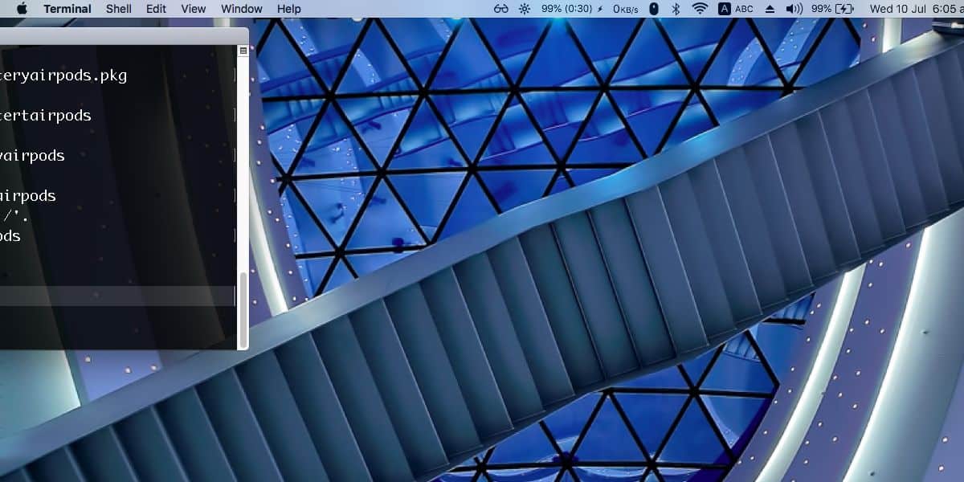Click the Terminal window vertical scrollbar

tap(243, 198)
